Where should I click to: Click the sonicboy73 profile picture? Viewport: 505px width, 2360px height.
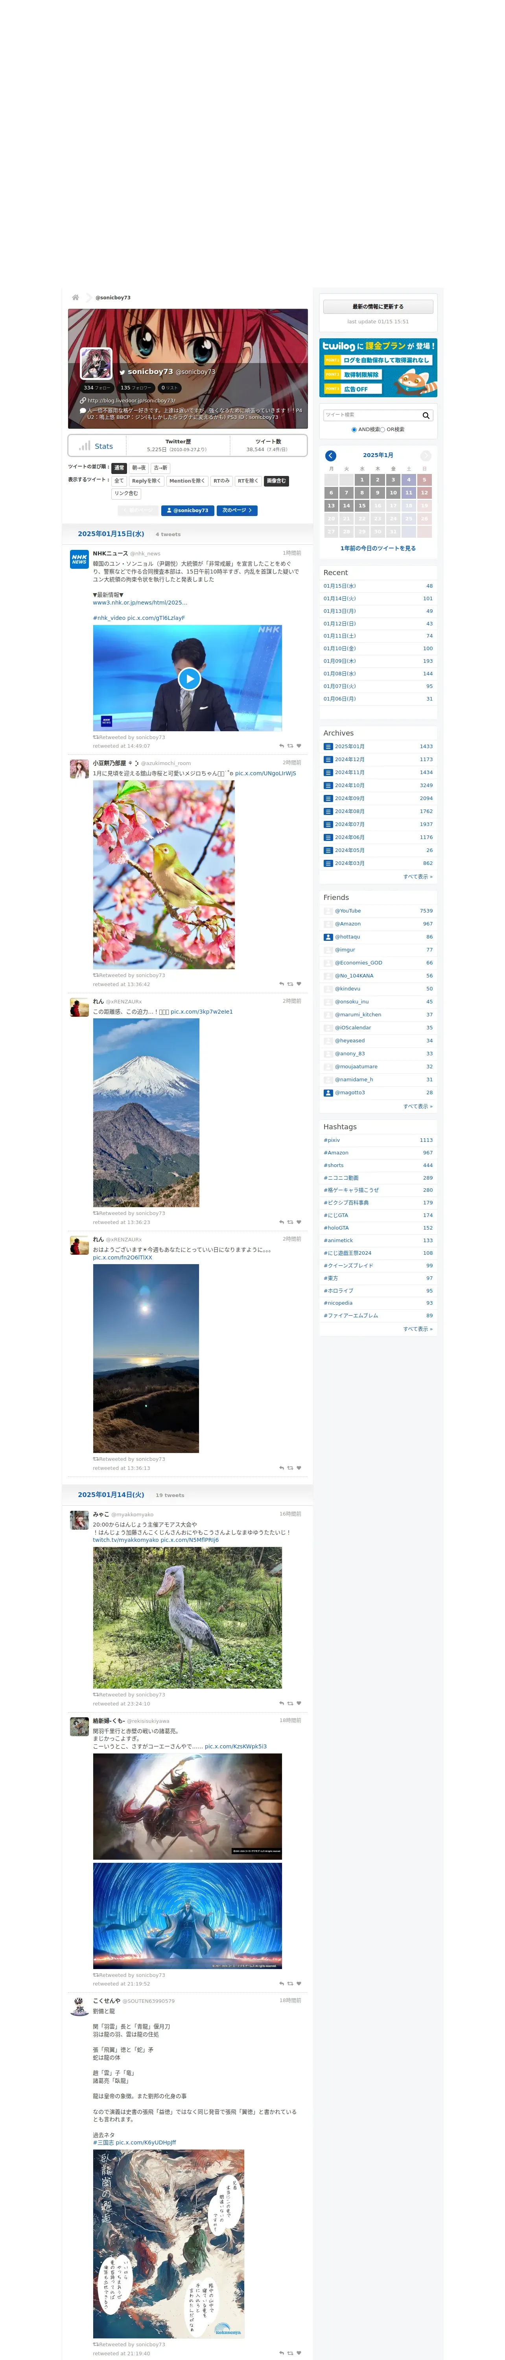96,364
